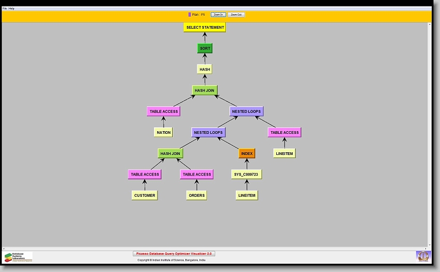The height and width of the screenshot is (272, 440).
Task: Click the Zoom Out button
Action: [236, 15]
